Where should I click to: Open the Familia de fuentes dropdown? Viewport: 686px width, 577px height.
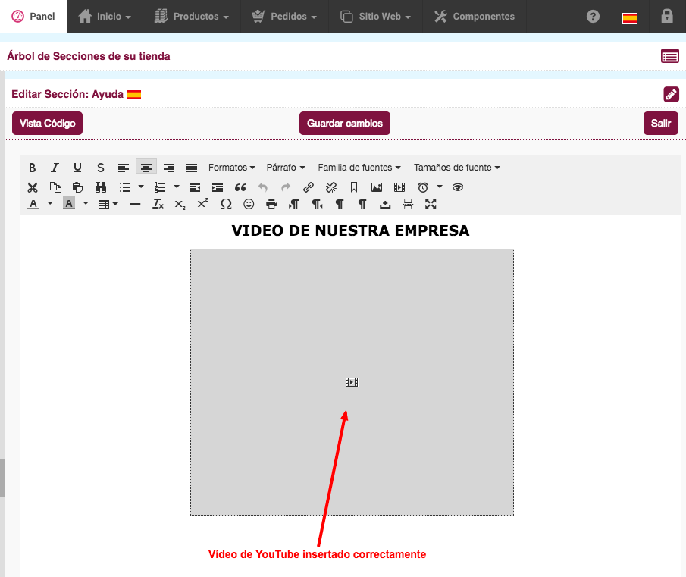click(359, 168)
